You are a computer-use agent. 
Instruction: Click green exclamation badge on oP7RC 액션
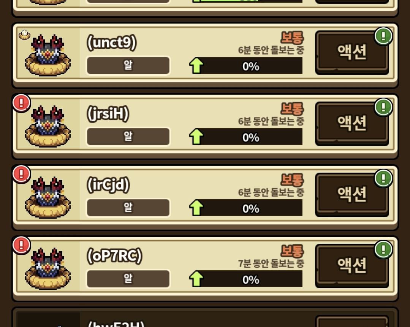click(x=383, y=249)
